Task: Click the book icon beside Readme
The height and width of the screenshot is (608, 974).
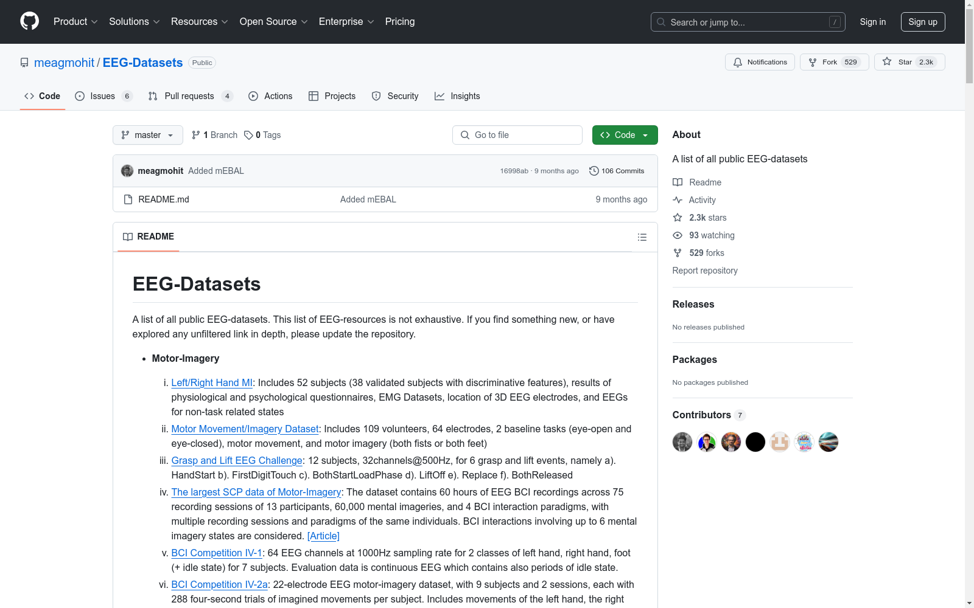Action: click(678, 182)
